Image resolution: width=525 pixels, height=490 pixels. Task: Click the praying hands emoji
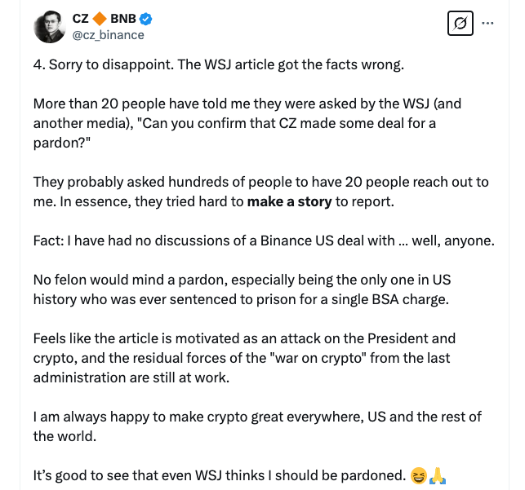click(437, 475)
